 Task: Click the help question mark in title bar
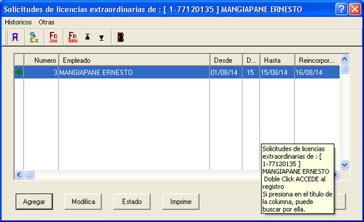point(341,9)
